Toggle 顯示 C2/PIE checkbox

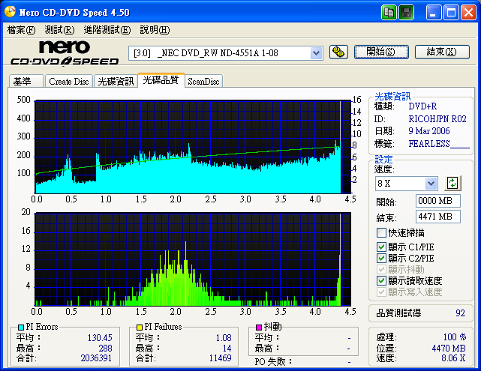[x=381, y=259]
